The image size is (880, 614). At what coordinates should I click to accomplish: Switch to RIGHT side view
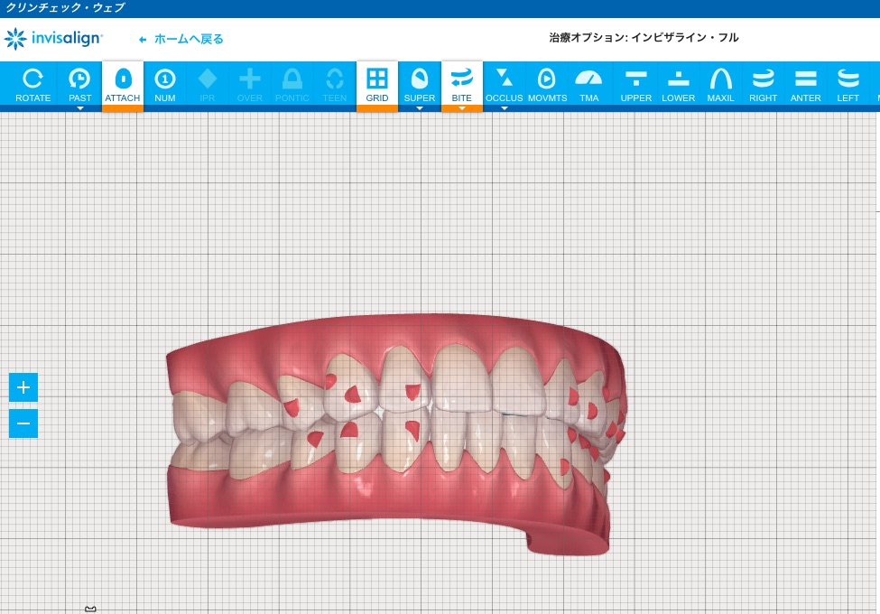point(763,84)
